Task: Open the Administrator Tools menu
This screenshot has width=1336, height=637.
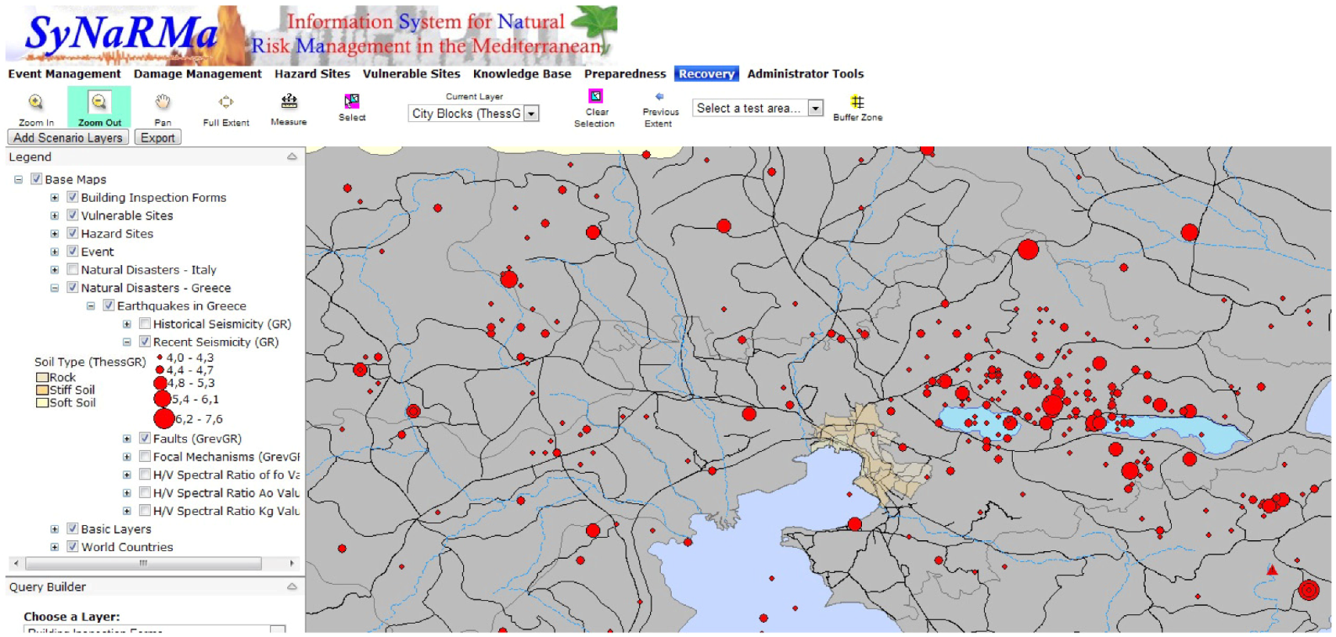Action: pos(805,74)
